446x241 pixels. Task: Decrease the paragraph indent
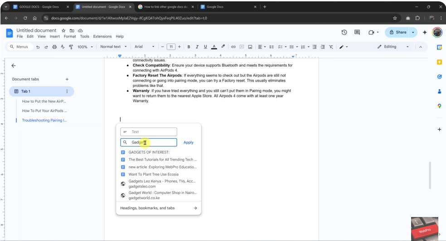click(314, 47)
